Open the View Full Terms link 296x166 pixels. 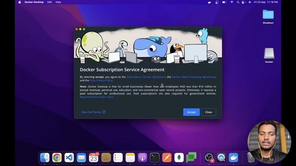tap(91, 112)
